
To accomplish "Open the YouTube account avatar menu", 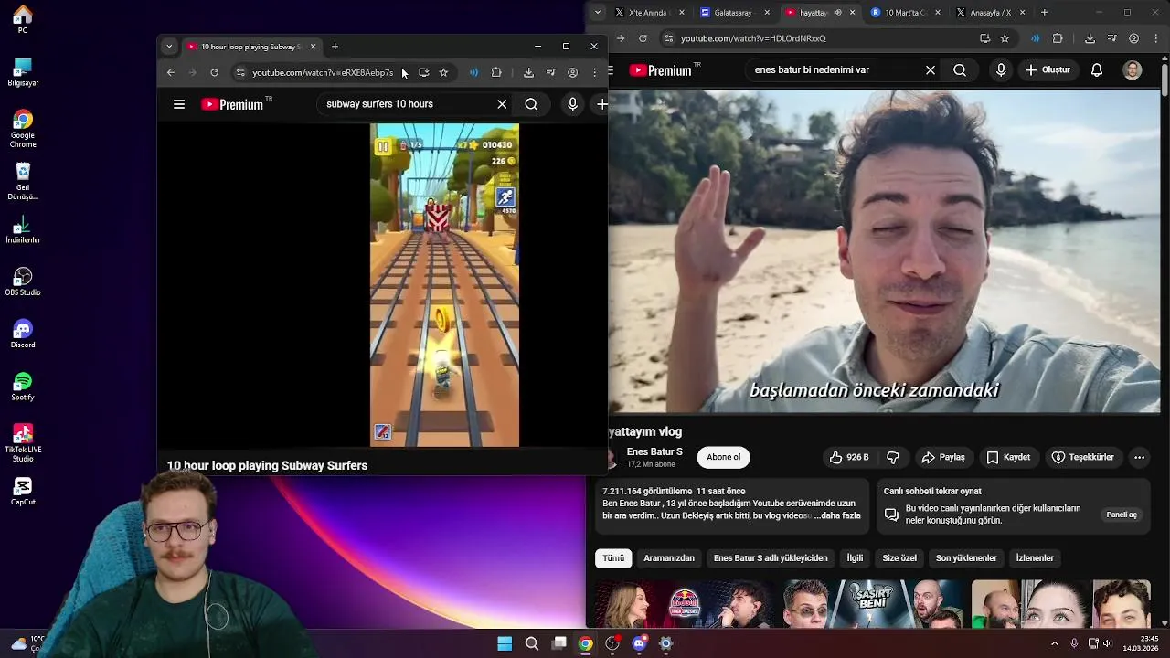I will tap(1133, 70).
